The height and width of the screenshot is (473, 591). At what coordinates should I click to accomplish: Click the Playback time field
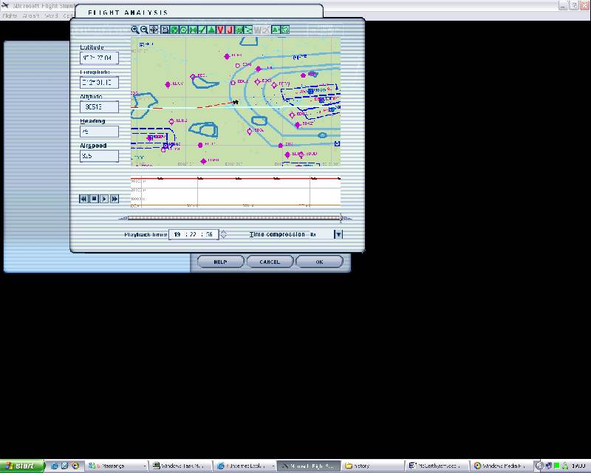[194, 234]
